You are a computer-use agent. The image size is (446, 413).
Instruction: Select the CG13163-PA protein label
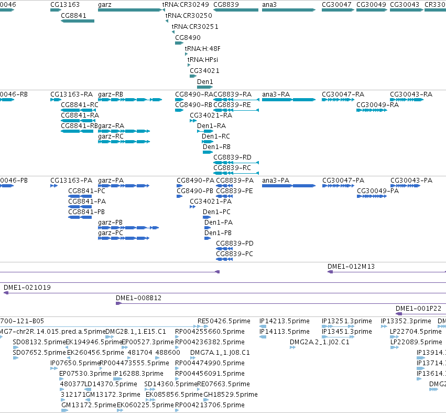click(x=71, y=181)
